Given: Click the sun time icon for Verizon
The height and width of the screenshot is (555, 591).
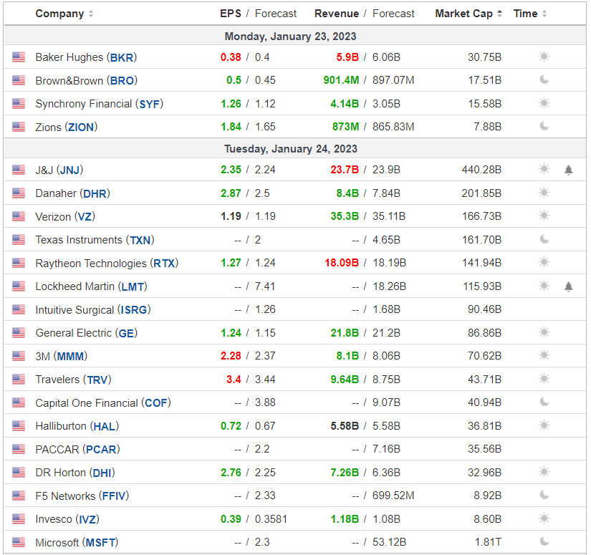Looking at the screenshot, I should [x=544, y=216].
